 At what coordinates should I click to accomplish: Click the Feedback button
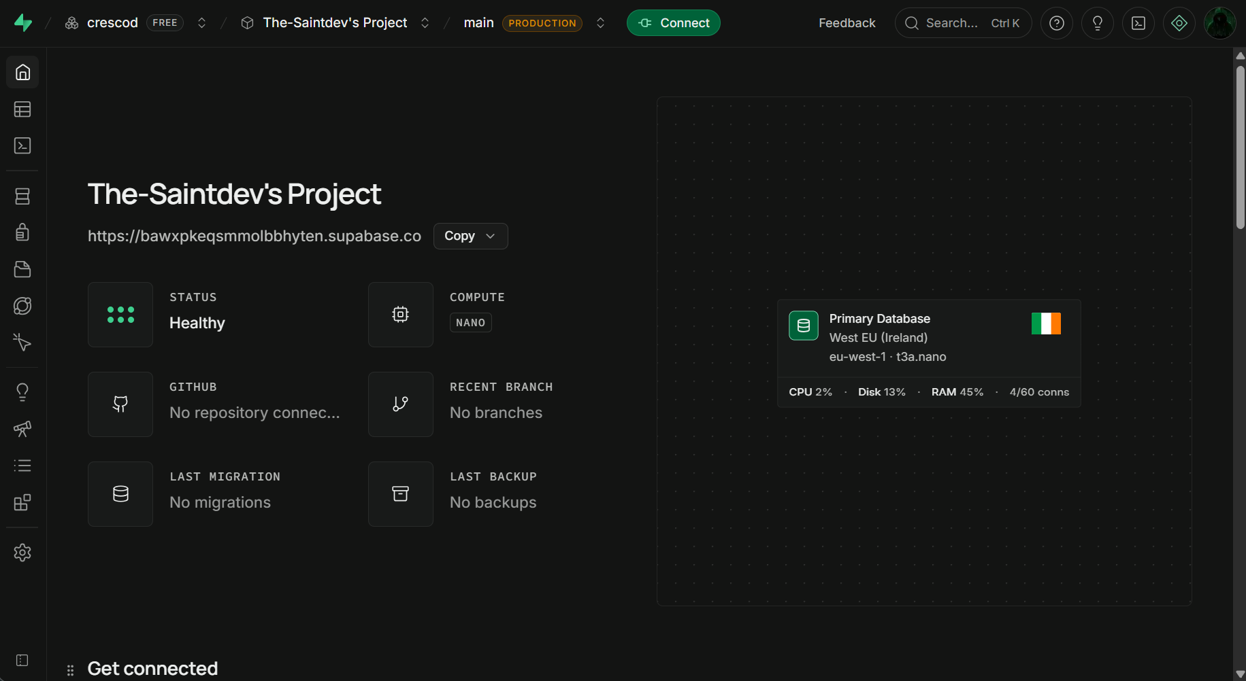tap(847, 23)
